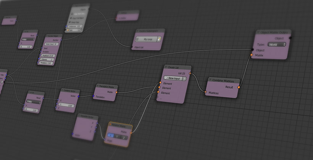Click the Persistance 0.30 field
Viewport: 313px width, 160px height.
[x=46, y=63]
